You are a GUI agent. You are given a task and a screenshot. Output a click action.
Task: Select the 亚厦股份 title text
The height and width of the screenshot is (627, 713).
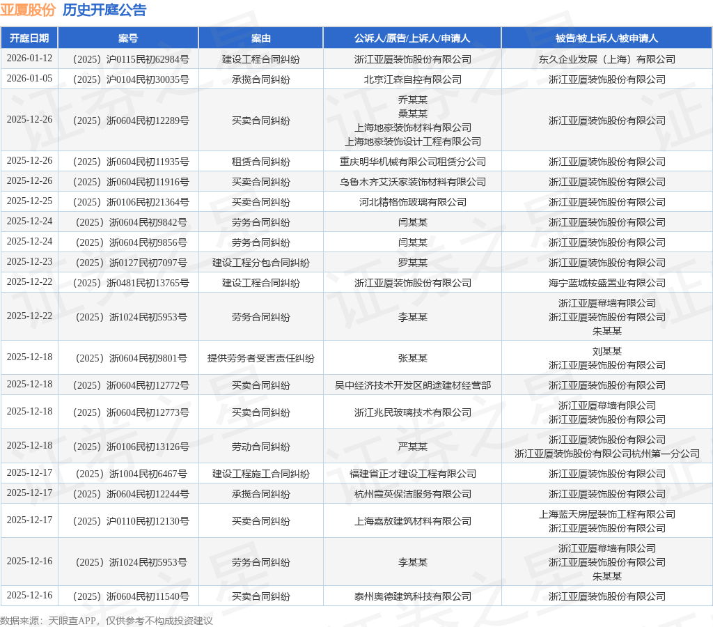28,10
